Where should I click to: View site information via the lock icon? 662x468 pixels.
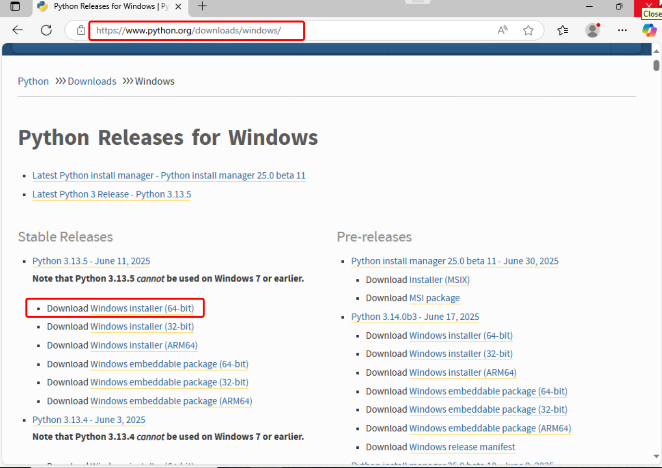[81, 30]
